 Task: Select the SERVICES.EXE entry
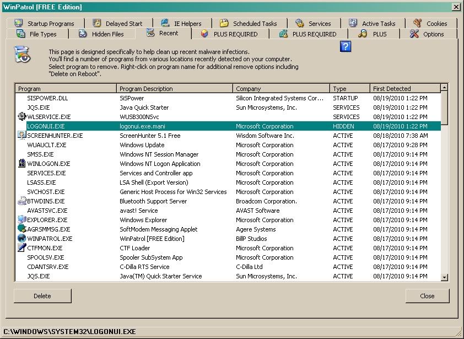228,173
